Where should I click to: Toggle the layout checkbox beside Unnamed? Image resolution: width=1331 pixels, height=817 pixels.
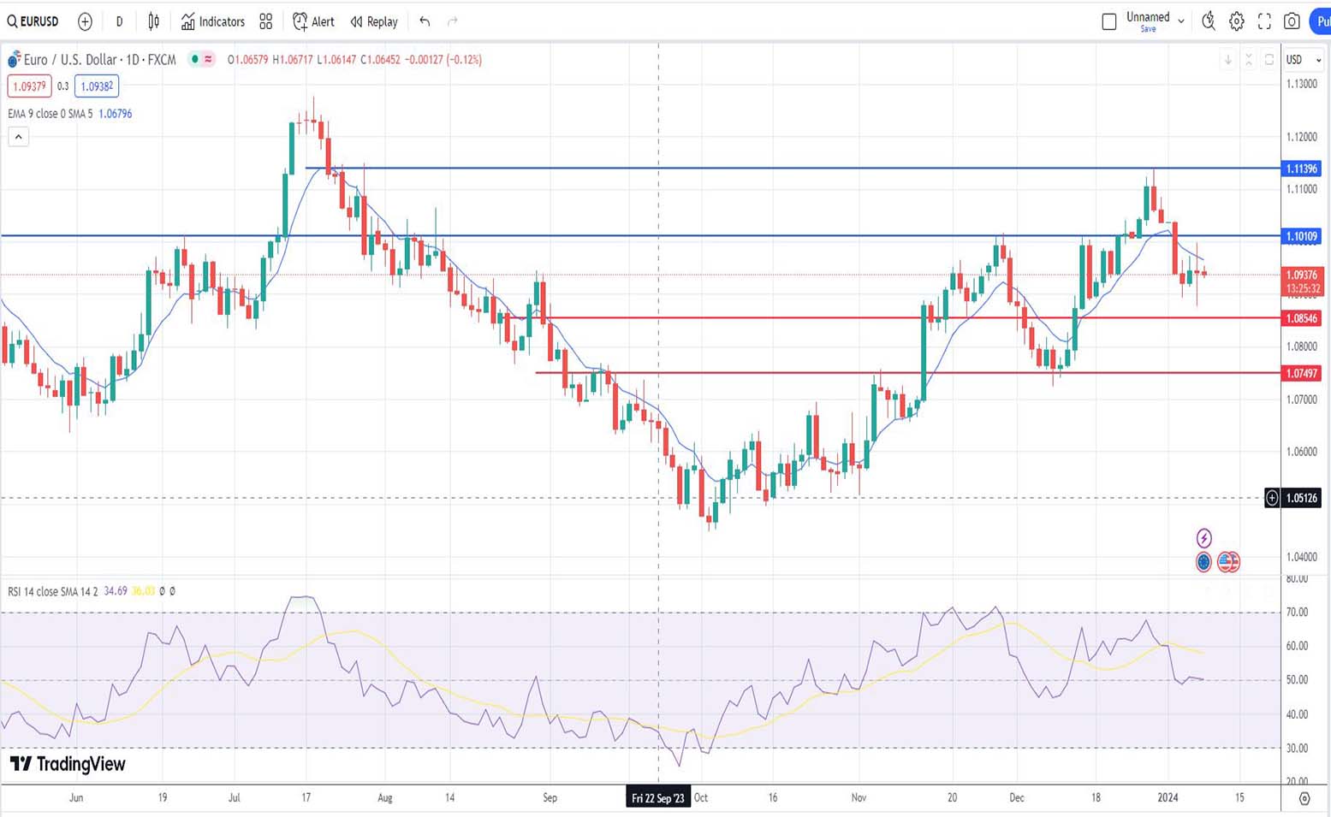1109,21
